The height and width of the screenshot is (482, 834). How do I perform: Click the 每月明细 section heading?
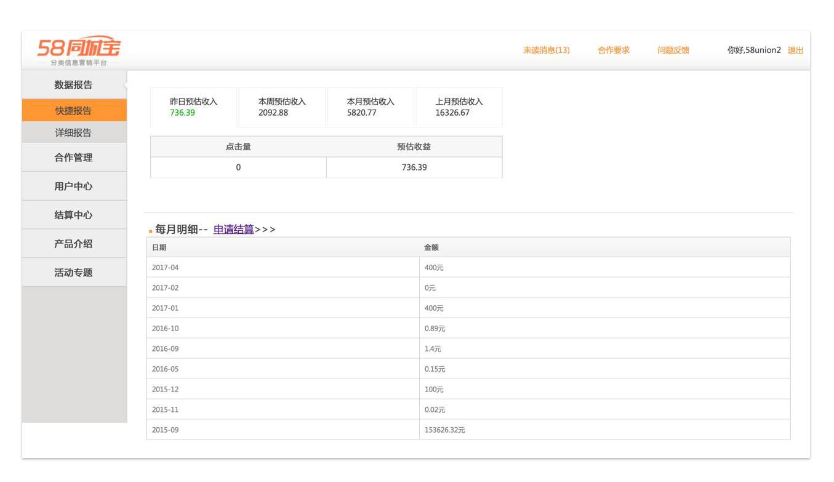[x=177, y=229]
